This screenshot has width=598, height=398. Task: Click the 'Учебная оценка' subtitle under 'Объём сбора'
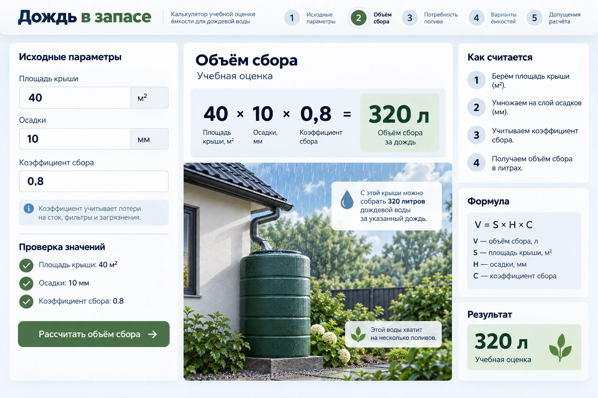click(235, 76)
